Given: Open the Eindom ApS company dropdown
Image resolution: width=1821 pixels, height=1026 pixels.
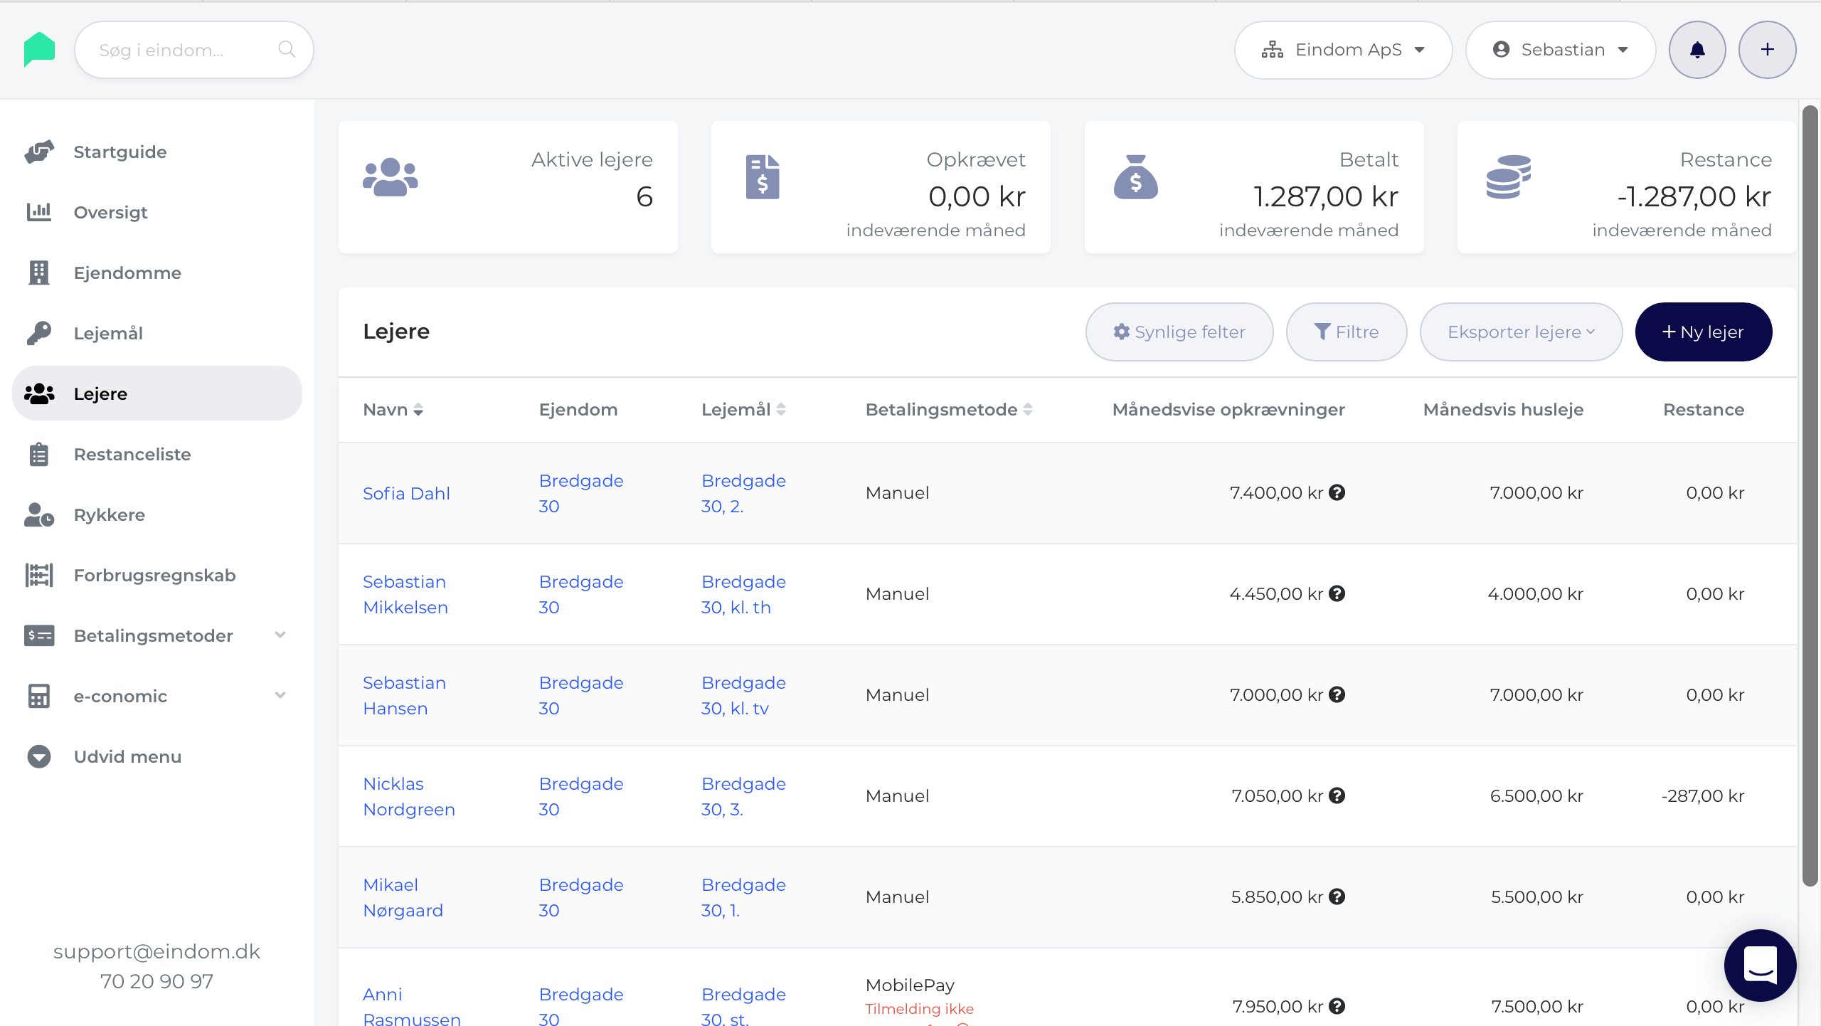Looking at the screenshot, I should pos(1343,50).
